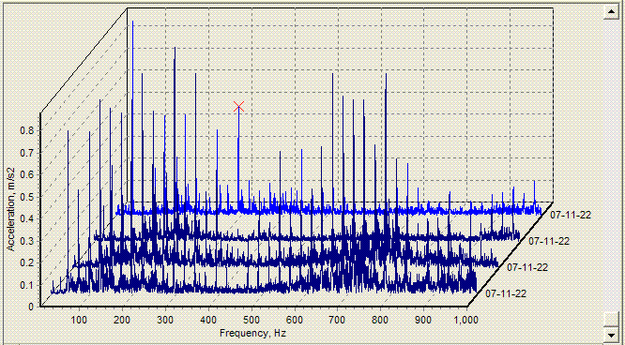Click the 0.4 tick on acceleration axis
This screenshot has width=625, height=345.
[28, 218]
